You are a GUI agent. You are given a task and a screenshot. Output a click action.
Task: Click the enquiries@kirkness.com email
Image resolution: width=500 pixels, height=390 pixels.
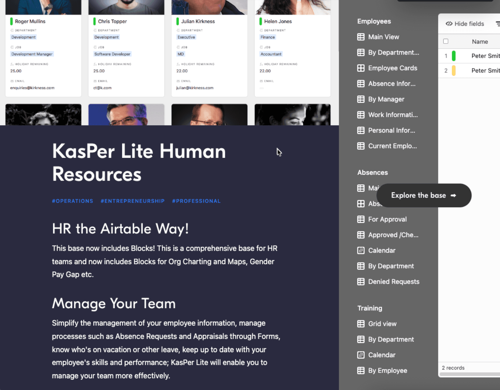32,88
